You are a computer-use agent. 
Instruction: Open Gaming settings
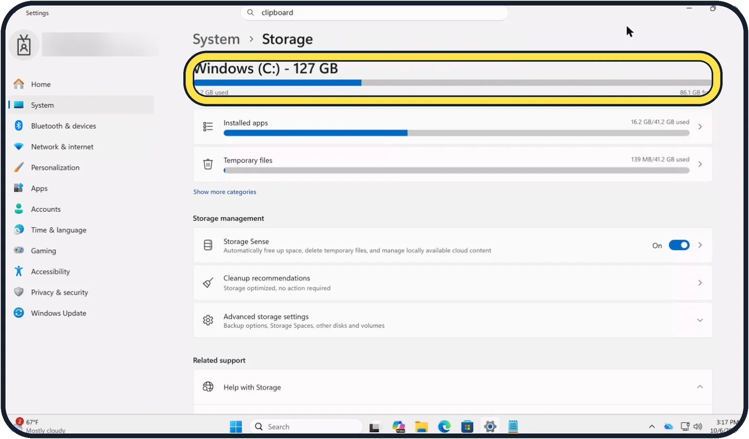(81, 251)
